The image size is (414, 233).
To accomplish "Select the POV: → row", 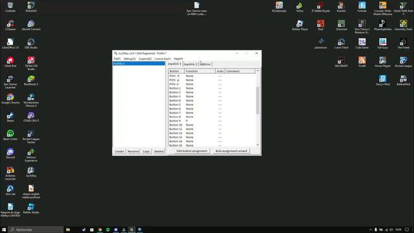I will [x=212, y=76].
